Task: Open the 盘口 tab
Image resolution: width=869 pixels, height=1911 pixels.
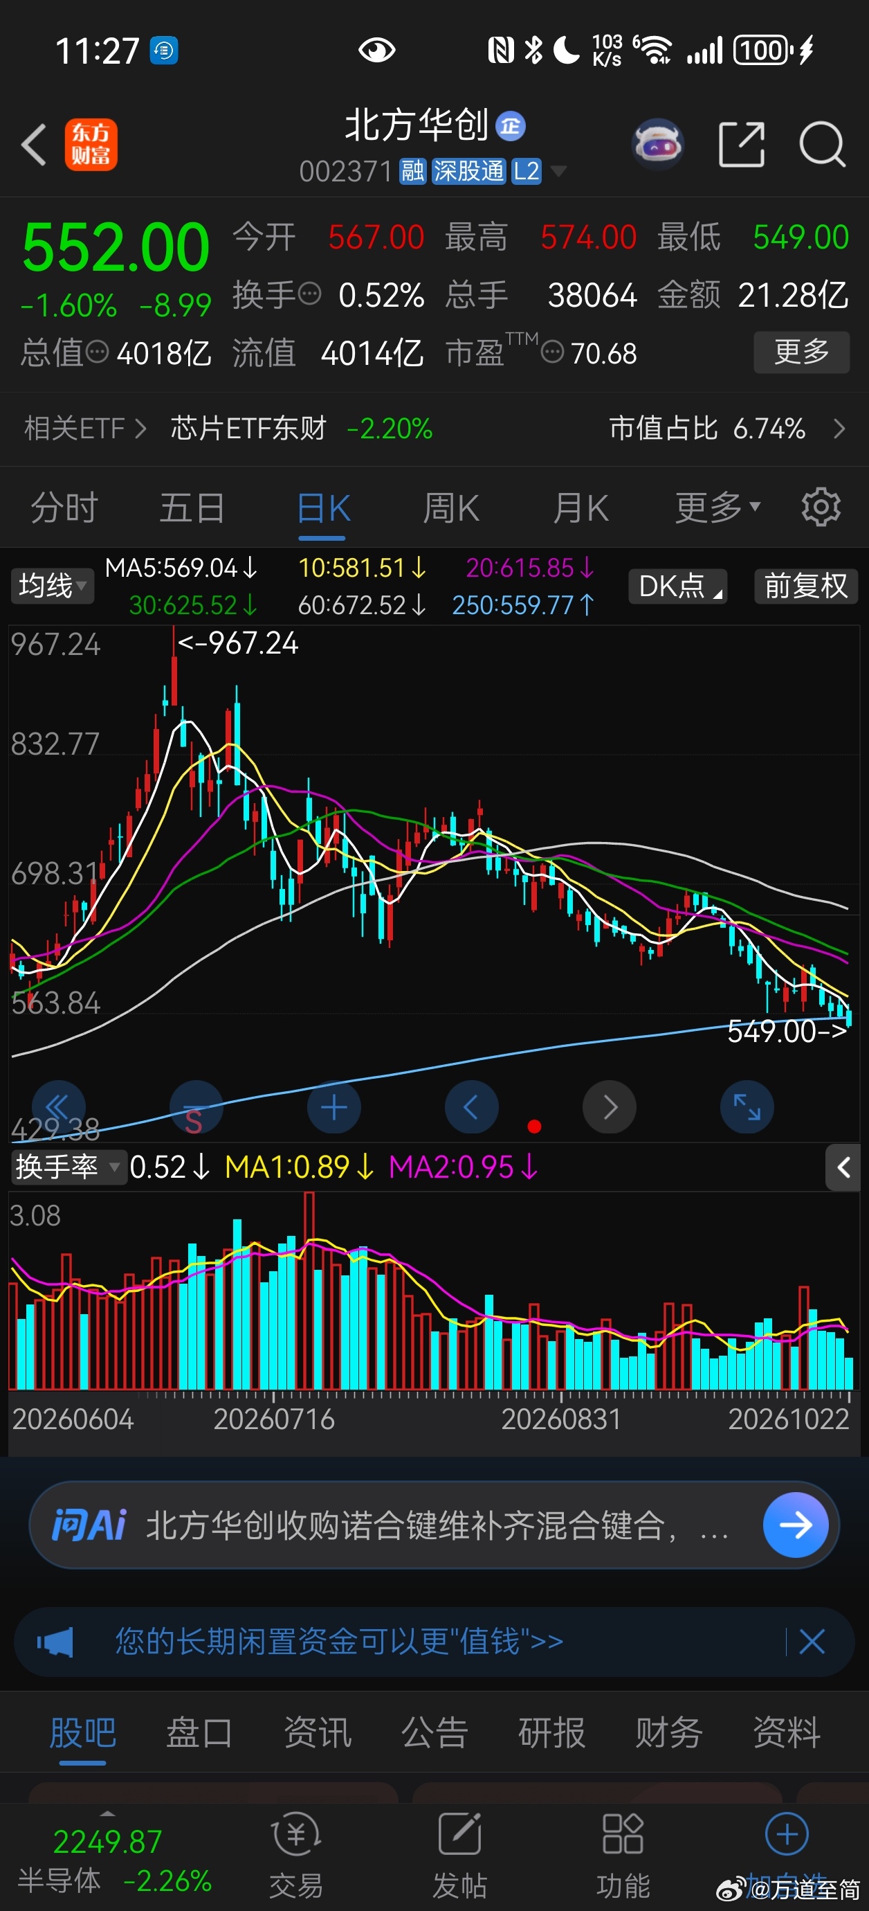Action: tap(199, 1733)
